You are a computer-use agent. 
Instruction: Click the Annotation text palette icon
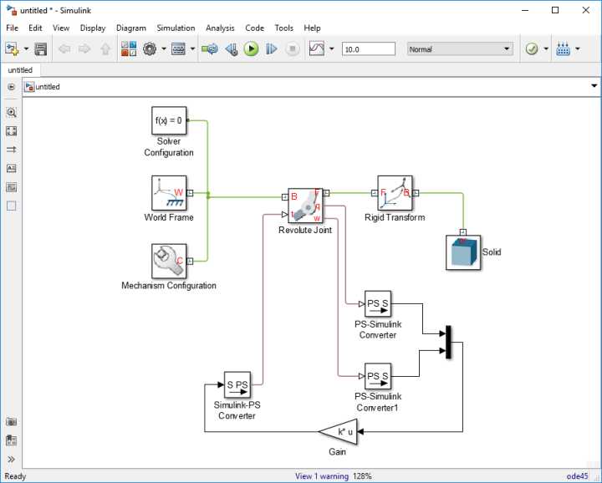click(x=11, y=169)
